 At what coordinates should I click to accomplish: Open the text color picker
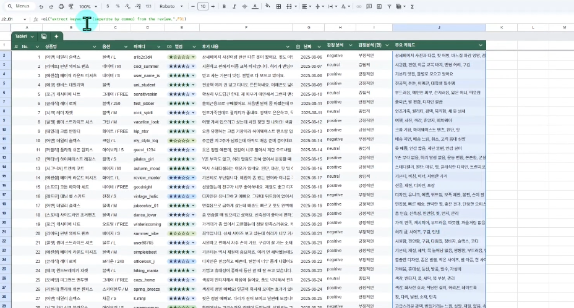tap(255, 7)
